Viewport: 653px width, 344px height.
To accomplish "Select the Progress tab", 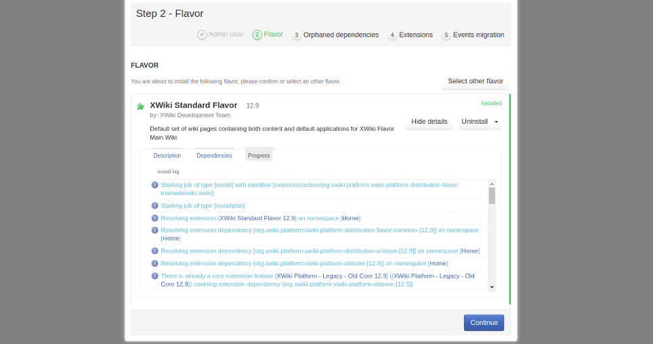I will [x=259, y=155].
